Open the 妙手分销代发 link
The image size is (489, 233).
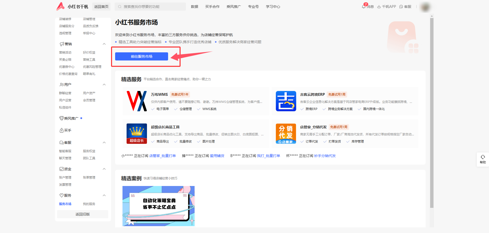(x=325, y=156)
